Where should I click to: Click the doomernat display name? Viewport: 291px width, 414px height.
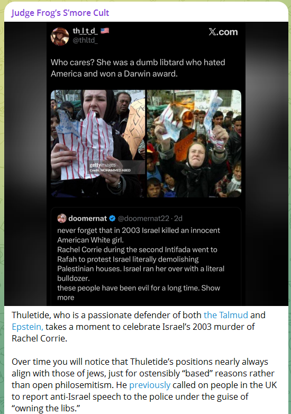tap(88, 218)
